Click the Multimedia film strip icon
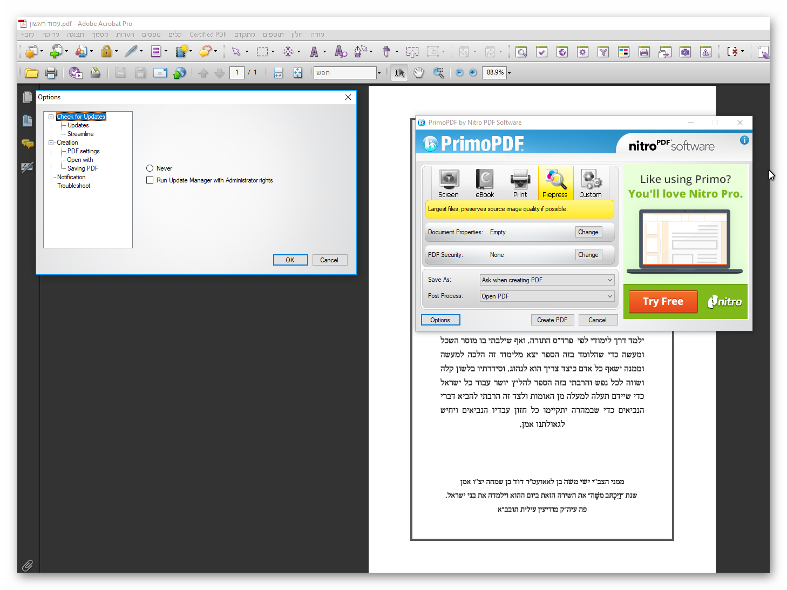Image resolution: width=787 pixels, height=590 pixels. (181, 51)
